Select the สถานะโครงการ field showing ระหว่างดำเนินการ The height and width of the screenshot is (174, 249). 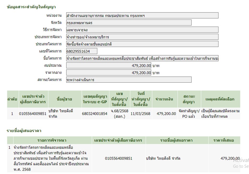click(129, 80)
